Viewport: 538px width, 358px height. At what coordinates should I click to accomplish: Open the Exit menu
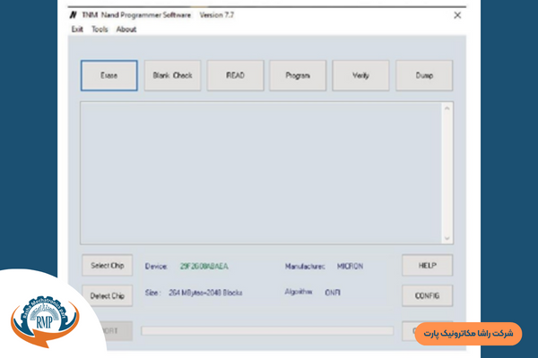(x=77, y=29)
